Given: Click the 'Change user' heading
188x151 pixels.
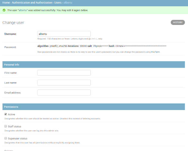Looking at the screenshot, I should tap(13, 23).
